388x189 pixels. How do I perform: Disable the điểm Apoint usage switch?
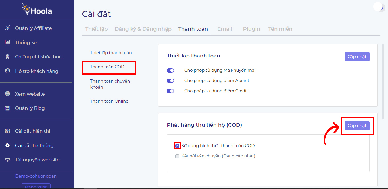coord(170,81)
